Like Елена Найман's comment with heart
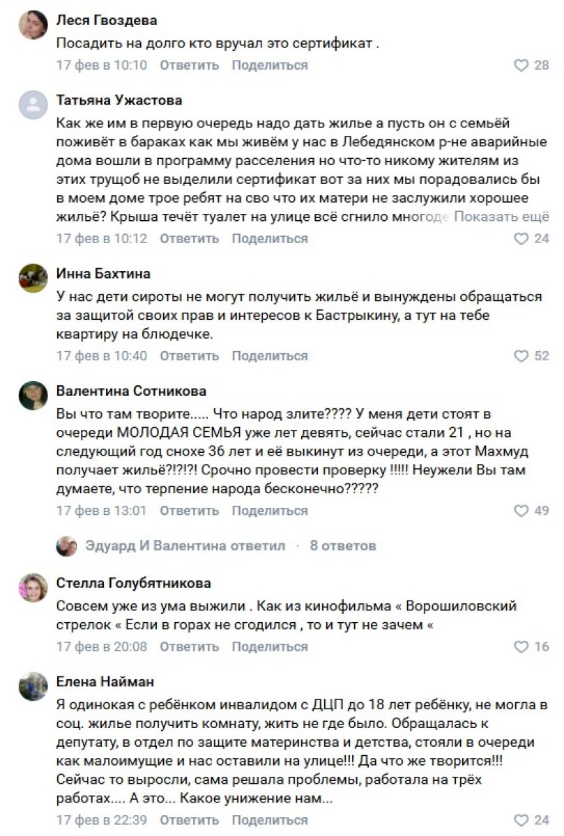This screenshot has width=564, height=836. tap(521, 820)
